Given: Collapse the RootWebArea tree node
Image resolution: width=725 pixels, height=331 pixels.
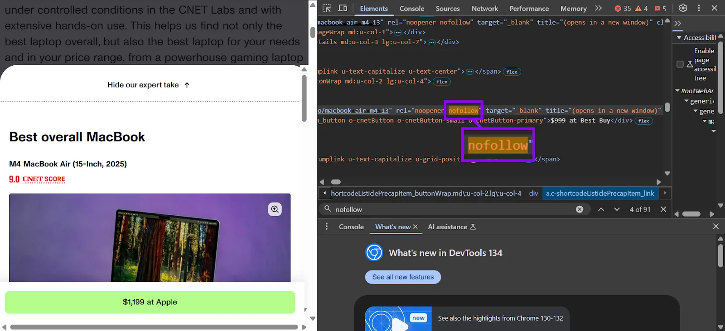Looking at the screenshot, I should pyautogui.click(x=677, y=91).
